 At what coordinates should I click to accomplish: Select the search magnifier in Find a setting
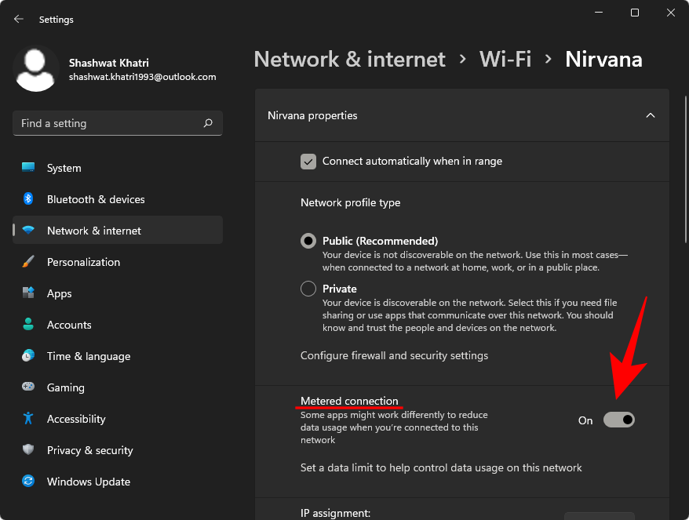pyautogui.click(x=208, y=123)
